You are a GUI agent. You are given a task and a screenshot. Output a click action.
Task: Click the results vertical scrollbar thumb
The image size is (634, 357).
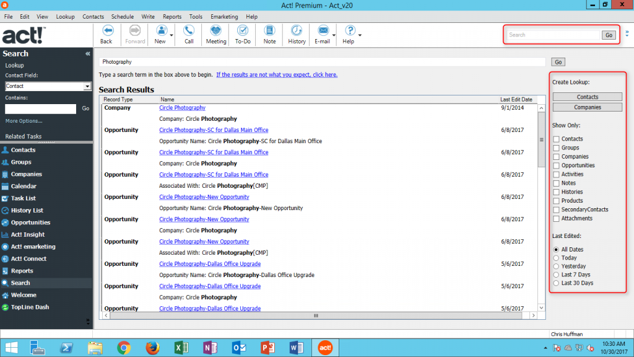541,139
